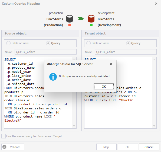Click ',o.shipped_date' line in source query

(x=20, y=84)
